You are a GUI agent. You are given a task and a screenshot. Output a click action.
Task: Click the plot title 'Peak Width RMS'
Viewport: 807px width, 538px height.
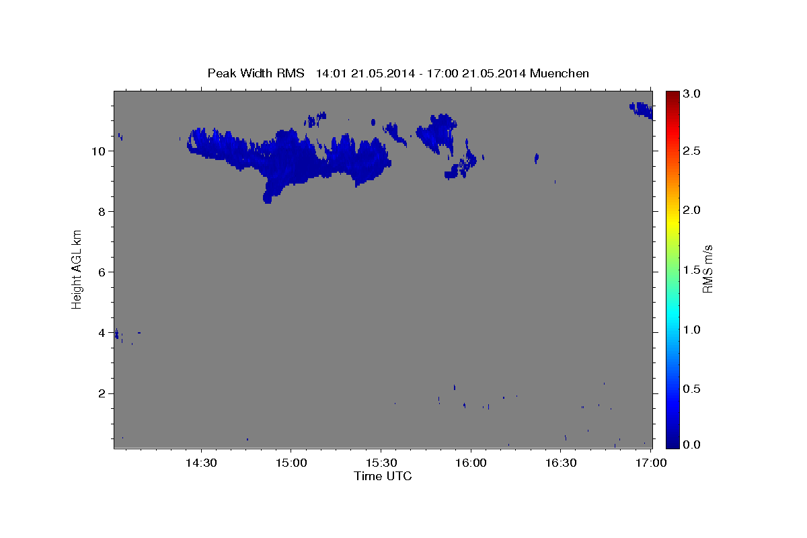point(256,73)
